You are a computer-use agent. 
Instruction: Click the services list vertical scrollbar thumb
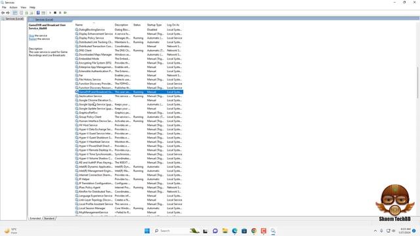pos(417,83)
